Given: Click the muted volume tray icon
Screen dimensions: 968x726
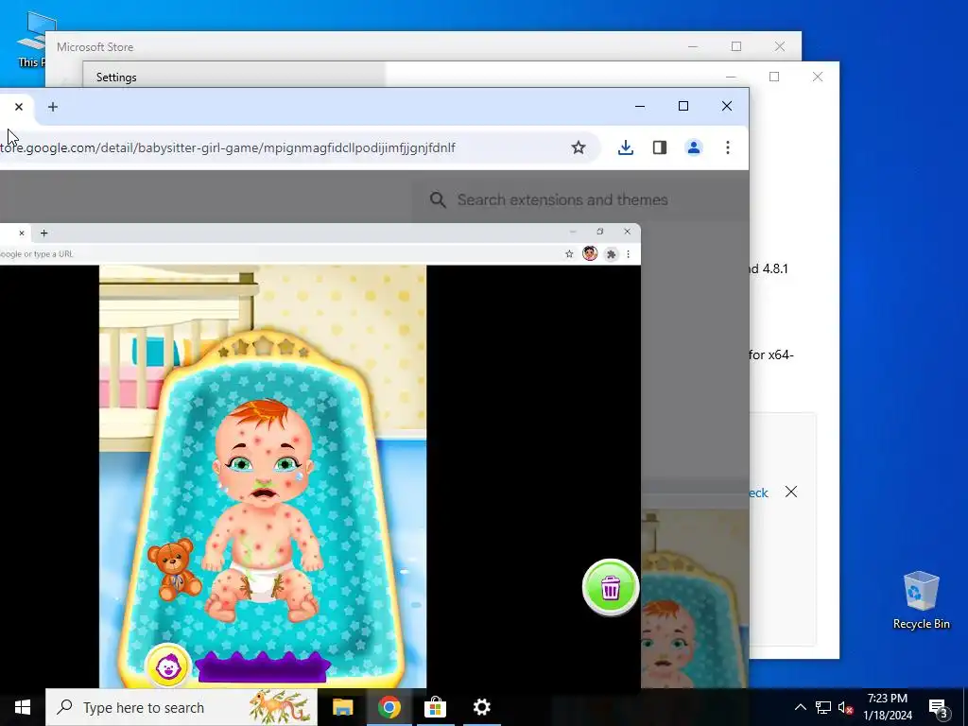Looking at the screenshot, I should [x=845, y=707].
